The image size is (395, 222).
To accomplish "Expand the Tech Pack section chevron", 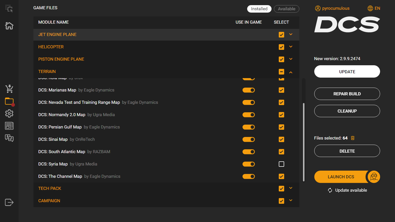I will pyautogui.click(x=291, y=188).
